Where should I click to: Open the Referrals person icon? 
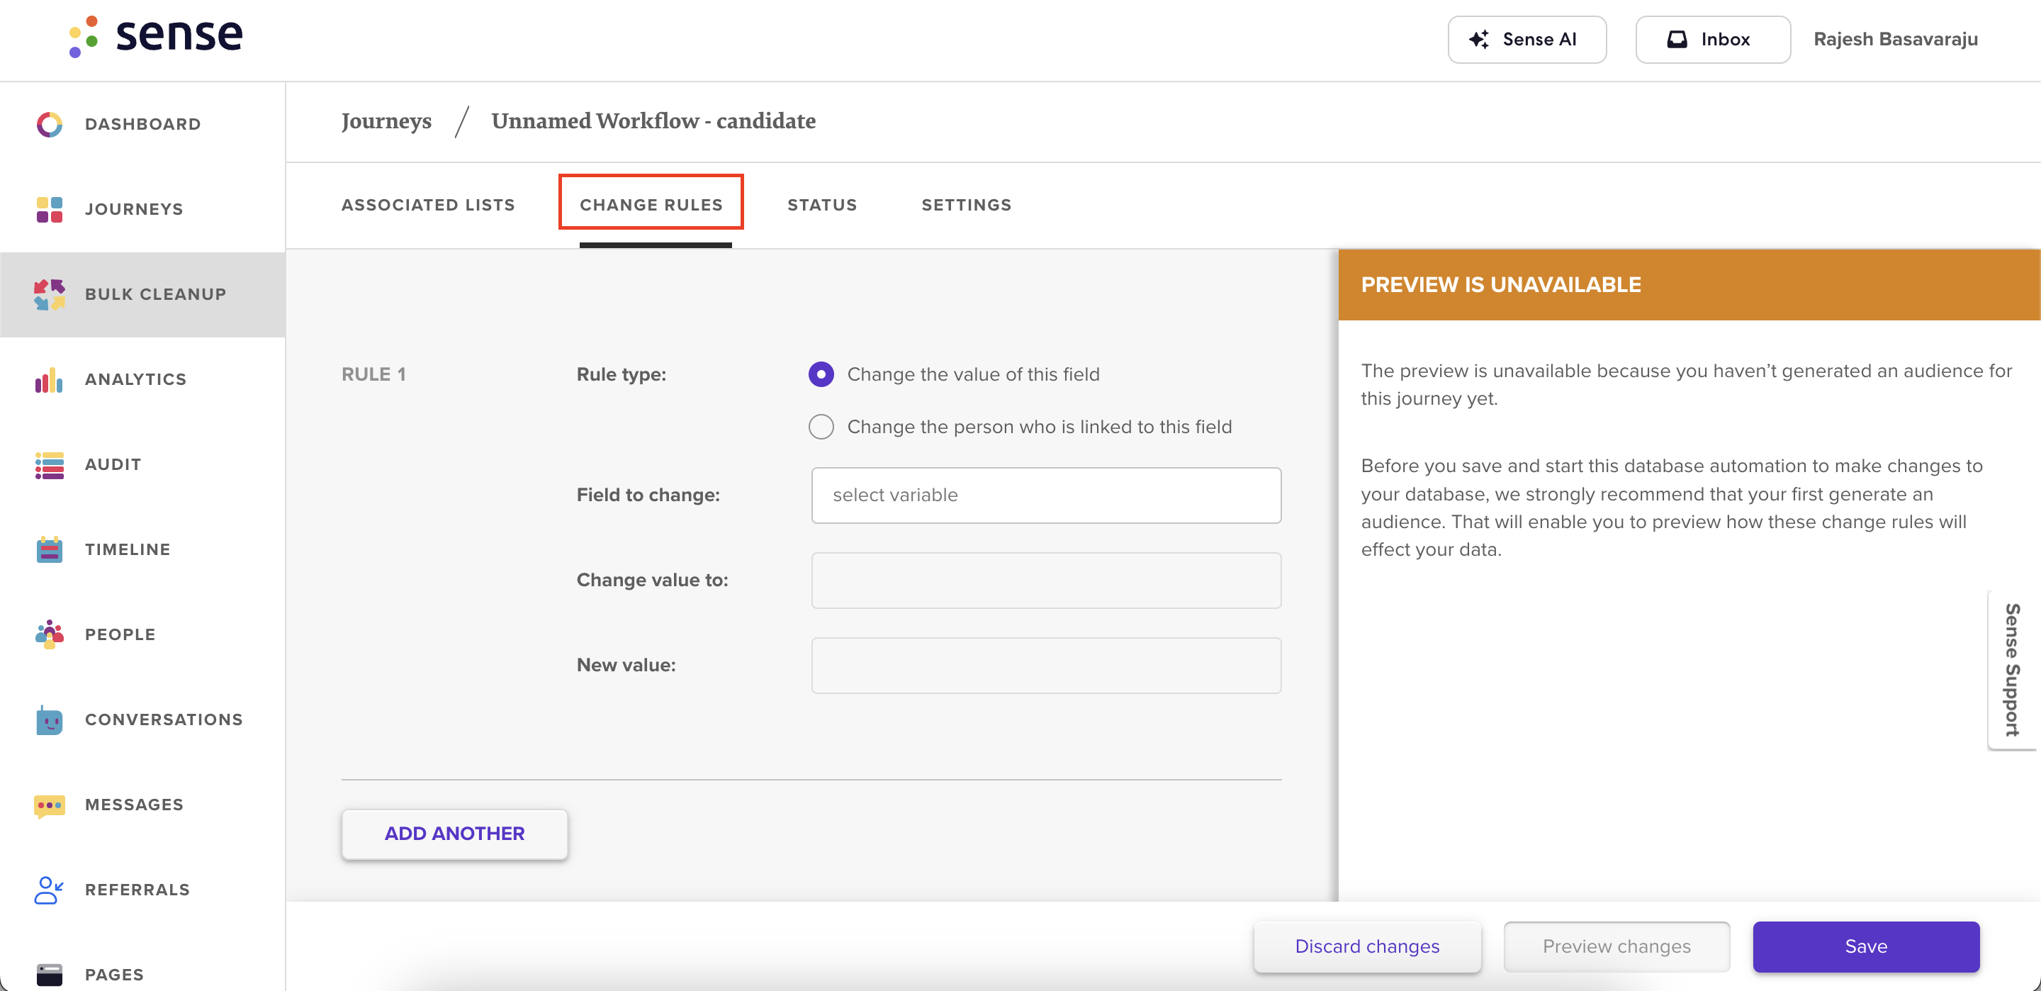(x=49, y=890)
